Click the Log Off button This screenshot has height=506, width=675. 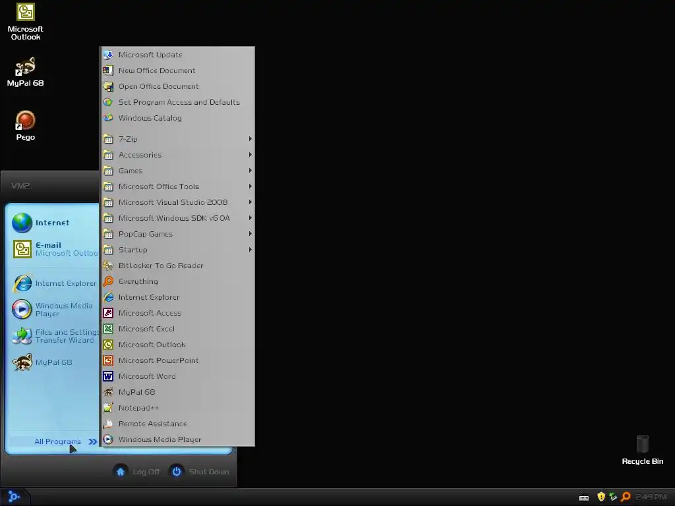tap(136, 472)
